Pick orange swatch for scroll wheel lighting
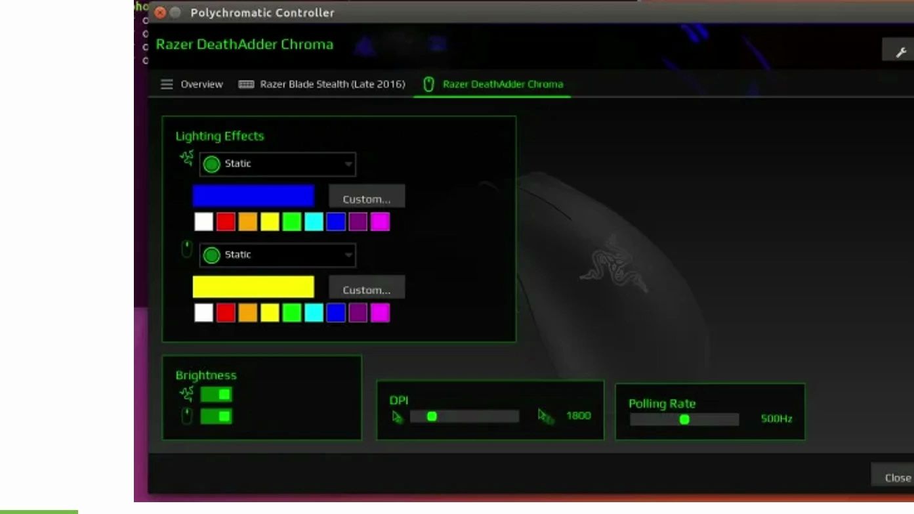The image size is (914, 514). click(248, 312)
